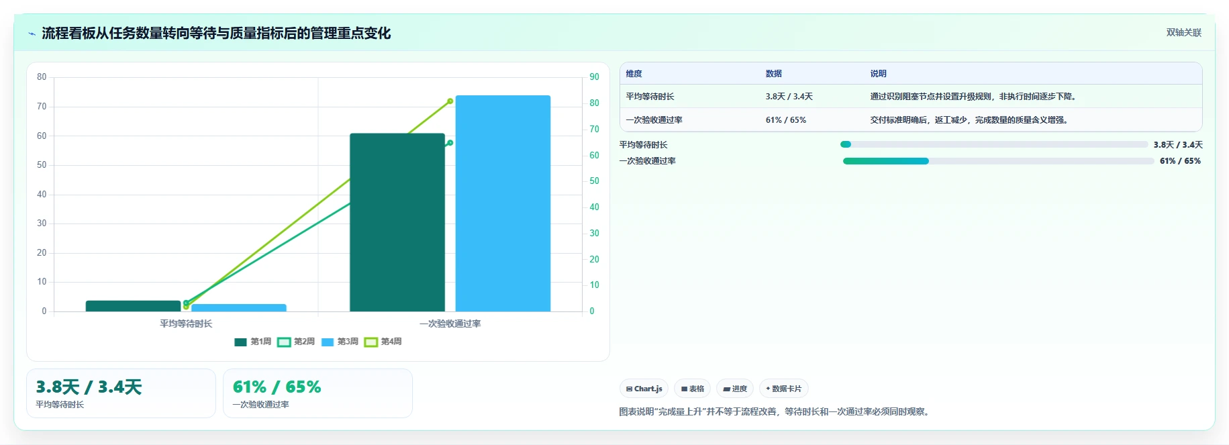1229x445 pixels.
Task: Click the 第2周 line endpoint near 65
Action: tap(450, 143)
